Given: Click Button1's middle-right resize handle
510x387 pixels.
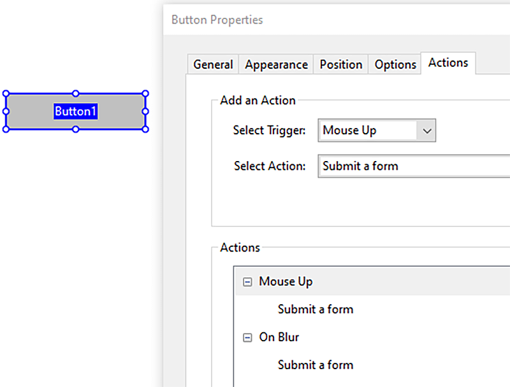Looking at the screenshot, I should click(145, 111).
